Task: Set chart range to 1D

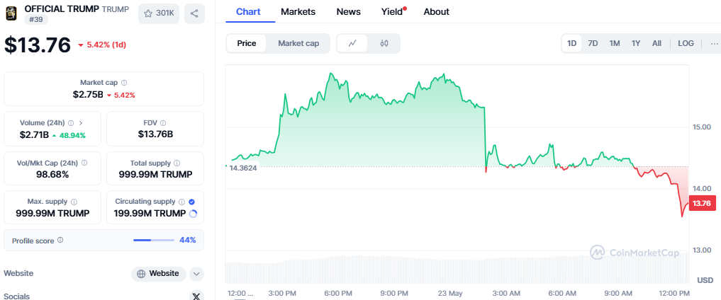Action: [x=571, y=44]
